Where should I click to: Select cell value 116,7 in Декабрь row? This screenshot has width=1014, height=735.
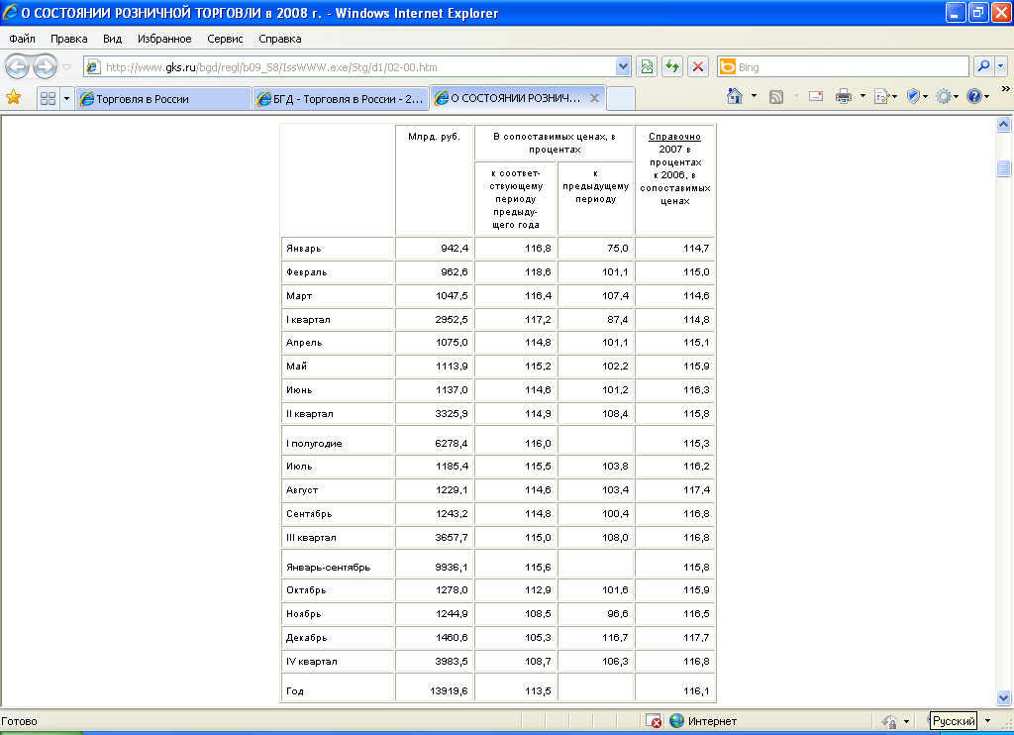614,638
